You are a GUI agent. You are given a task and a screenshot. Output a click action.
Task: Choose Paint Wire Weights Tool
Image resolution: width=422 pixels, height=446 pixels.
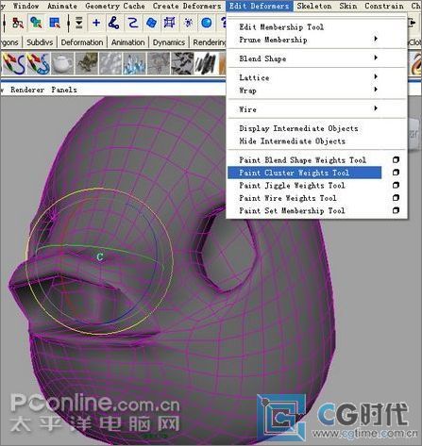point(288,198)
